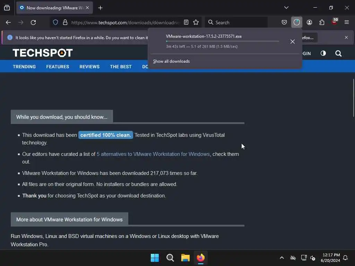Screen dimensions: 355x266
Task: Click the TechSpot logo
Action: coord(43,53)
